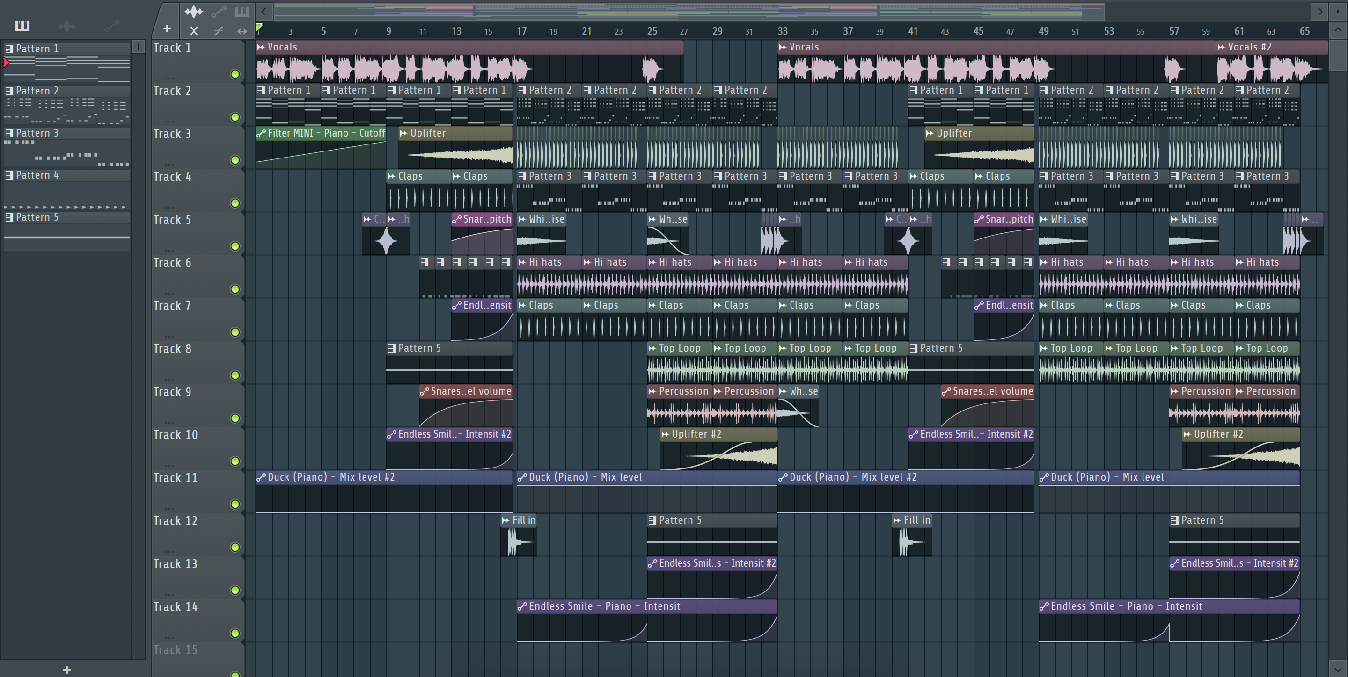Click the piano icon next to Pattern 2 in picker

(9, 91)
